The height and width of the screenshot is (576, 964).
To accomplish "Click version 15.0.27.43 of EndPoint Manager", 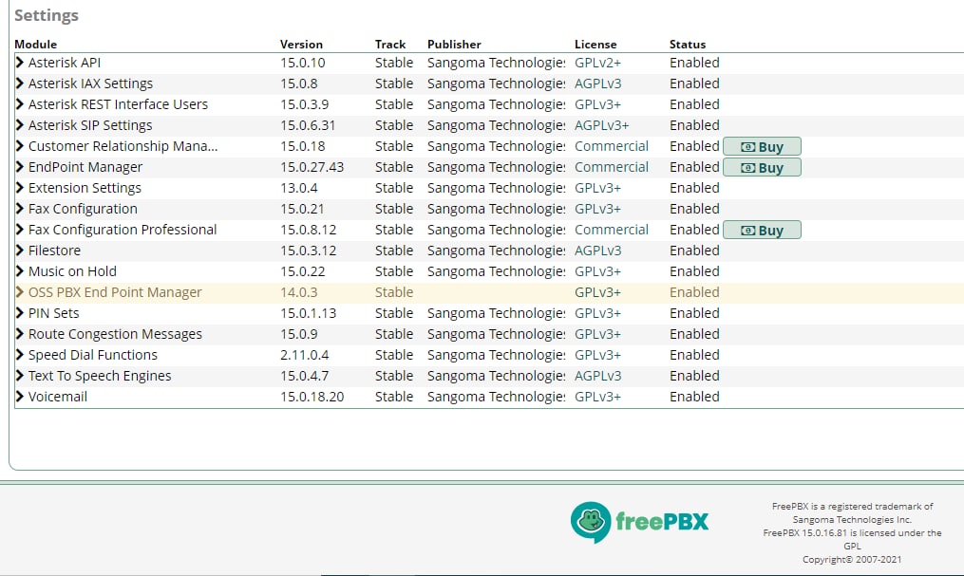I will coord(312,167).
